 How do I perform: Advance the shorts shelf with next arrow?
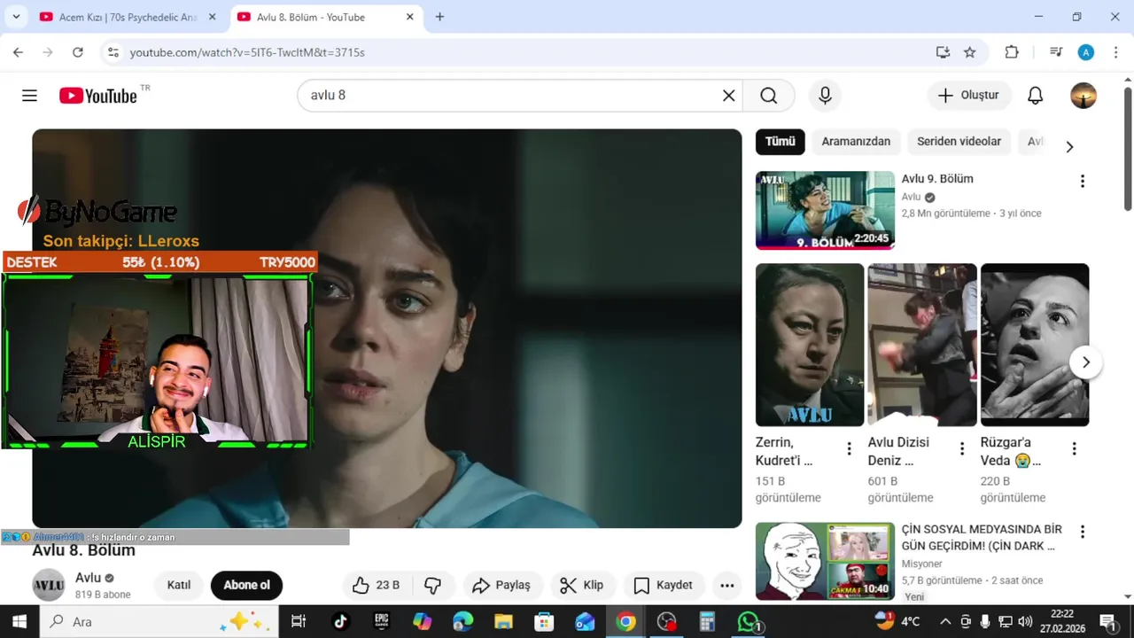tap(1085, 362)
